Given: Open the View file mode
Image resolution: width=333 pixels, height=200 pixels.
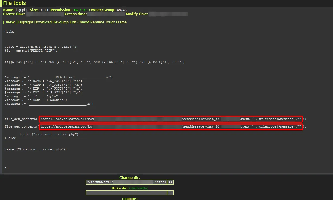Looking at the screenshot, I should pyautogui.click(x=10, y=22).
